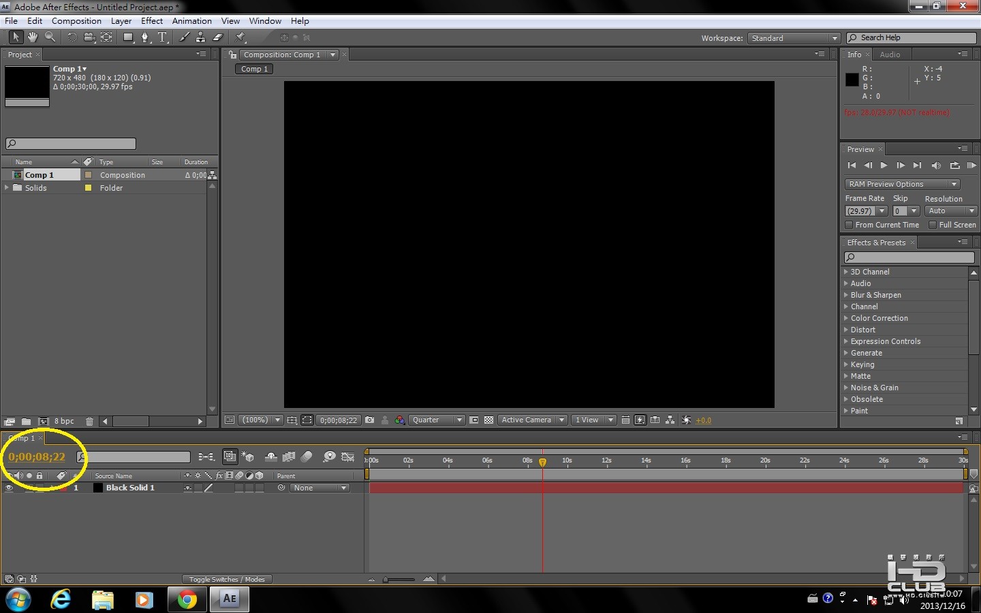Click current time indicator marker
This screenshot has width=981, height=613.
point(542,462)
